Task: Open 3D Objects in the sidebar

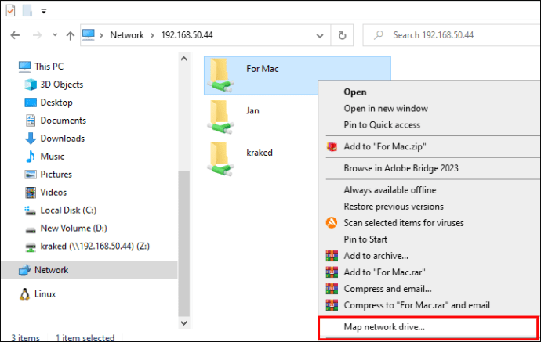Action: click(x=62, y=85)
